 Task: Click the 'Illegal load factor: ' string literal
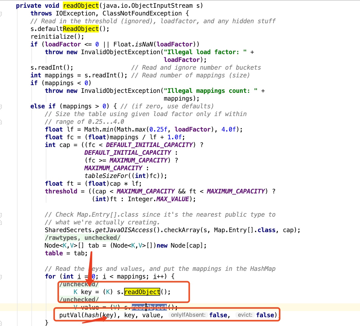pyautogui.click(x=205, y=52)
